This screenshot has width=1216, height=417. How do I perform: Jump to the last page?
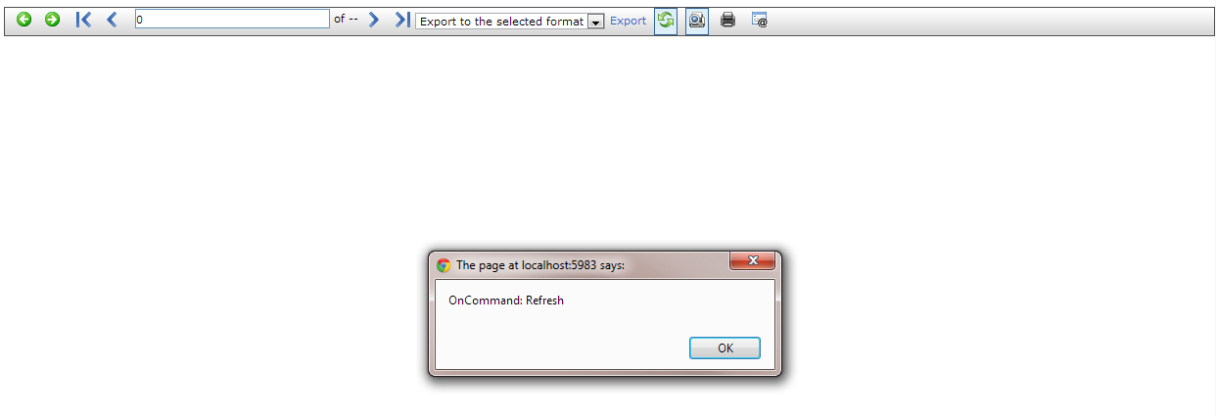402,20
